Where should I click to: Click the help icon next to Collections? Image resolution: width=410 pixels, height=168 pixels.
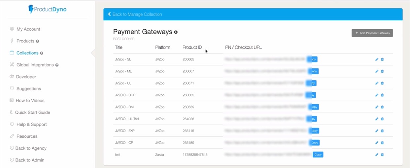(x=42, y=53)
